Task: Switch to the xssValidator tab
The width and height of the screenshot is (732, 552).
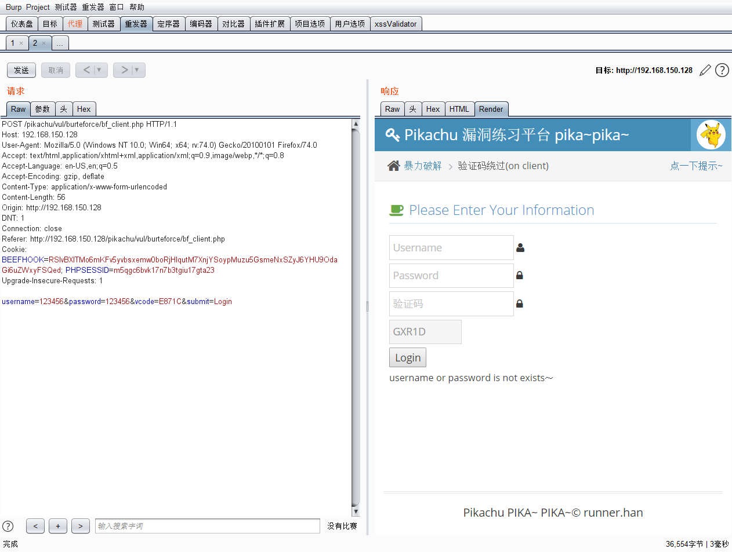Action: pyautogui.click(x=396, y=24)
